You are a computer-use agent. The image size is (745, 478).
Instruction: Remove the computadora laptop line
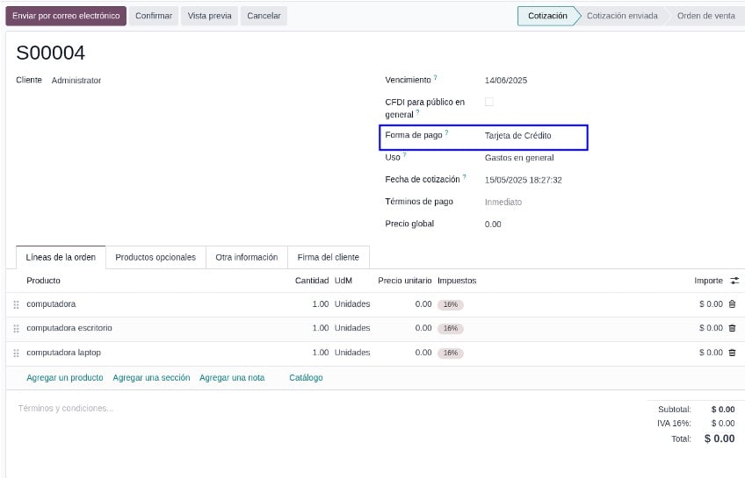pyautogui.click(x=732, y=353)
